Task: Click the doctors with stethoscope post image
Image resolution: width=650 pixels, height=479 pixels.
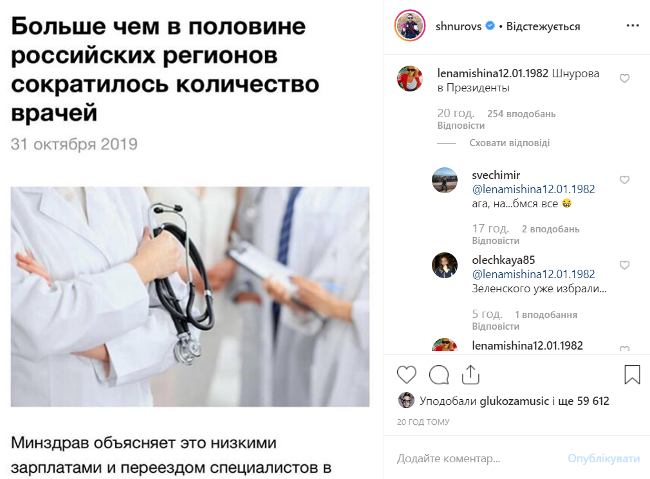Action: click(190, 297)
